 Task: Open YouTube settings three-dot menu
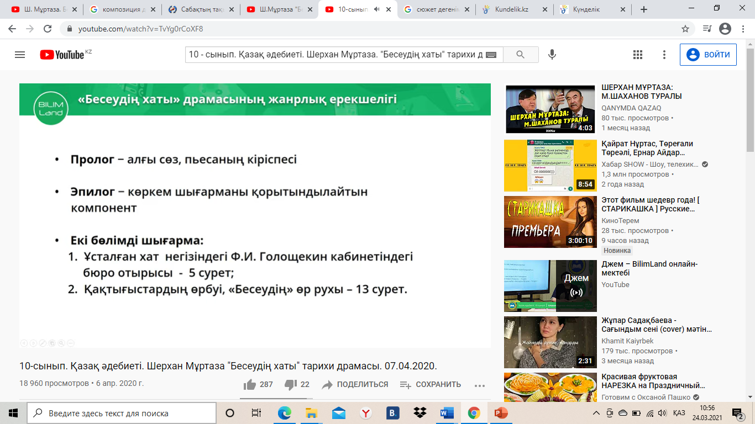[x=665, y=55]
